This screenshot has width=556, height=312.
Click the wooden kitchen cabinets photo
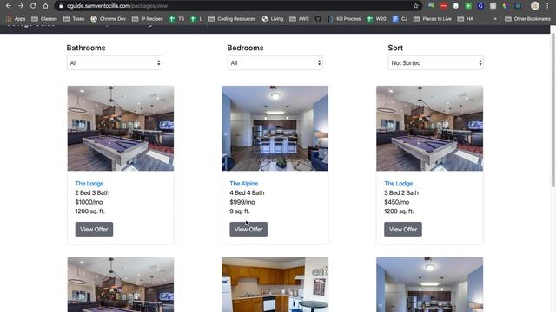(x=275, y=285)
